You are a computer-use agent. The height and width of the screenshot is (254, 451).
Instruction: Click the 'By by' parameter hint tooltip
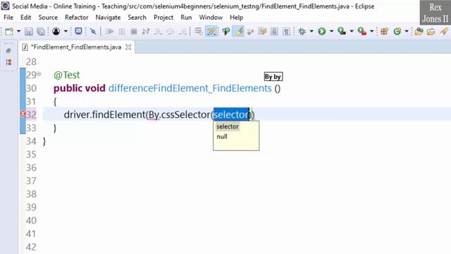[x=273, y=77]
